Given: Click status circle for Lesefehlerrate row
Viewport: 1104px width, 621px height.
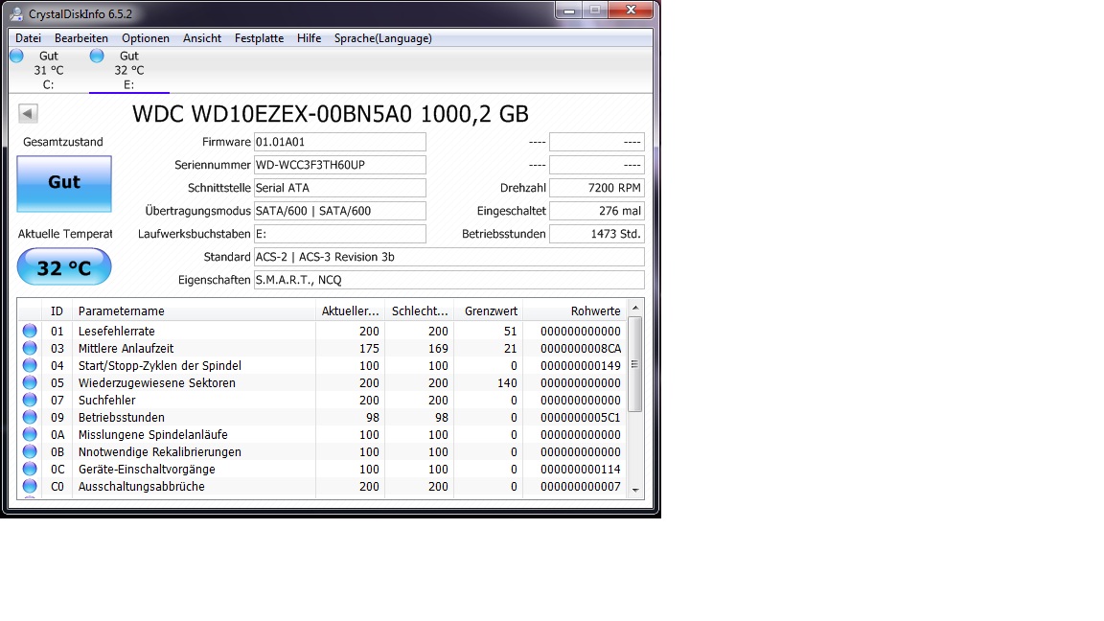Looking at the screenshot, I should coord(30,331).
